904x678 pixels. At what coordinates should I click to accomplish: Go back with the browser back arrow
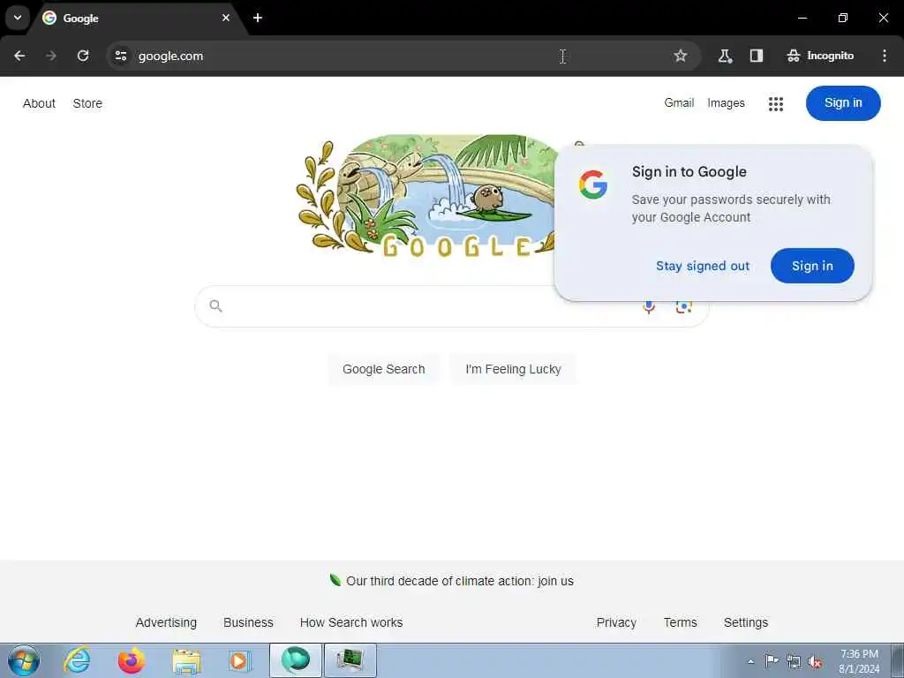point(19,56)
